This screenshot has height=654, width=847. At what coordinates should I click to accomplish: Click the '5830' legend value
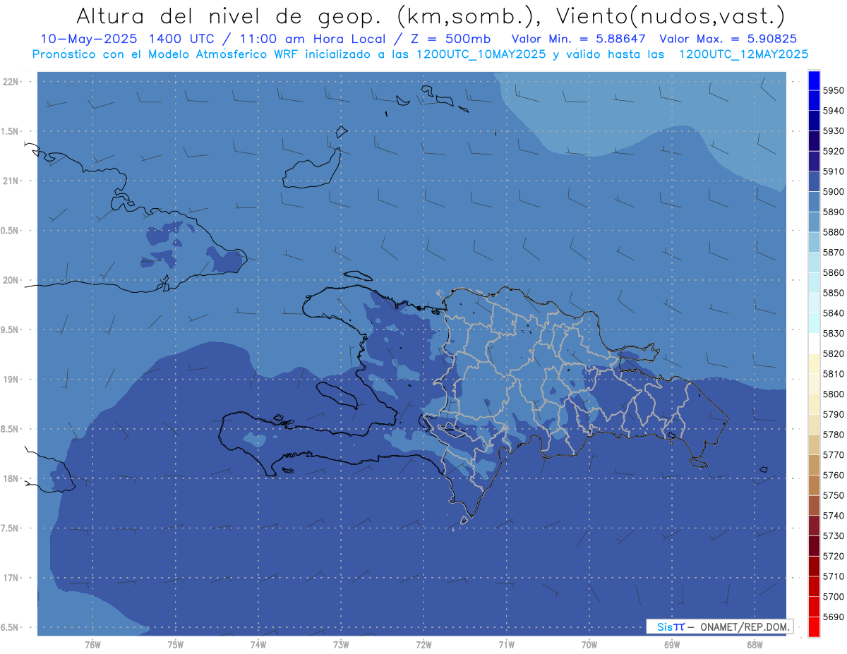tap(834, 334)
